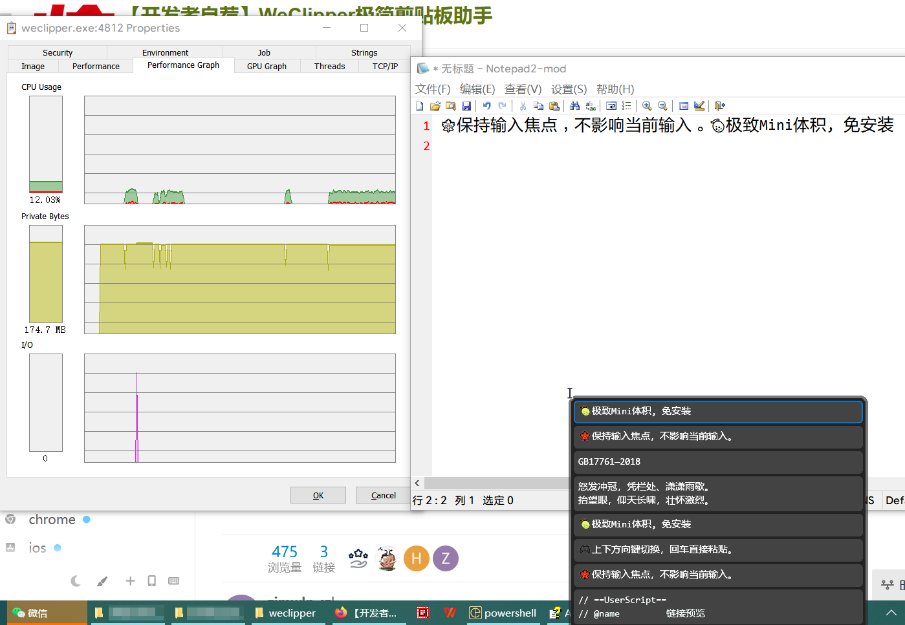
Task: Open the customize schemes ruler icon
Action: pyautogui.click(x=699, y=106)
